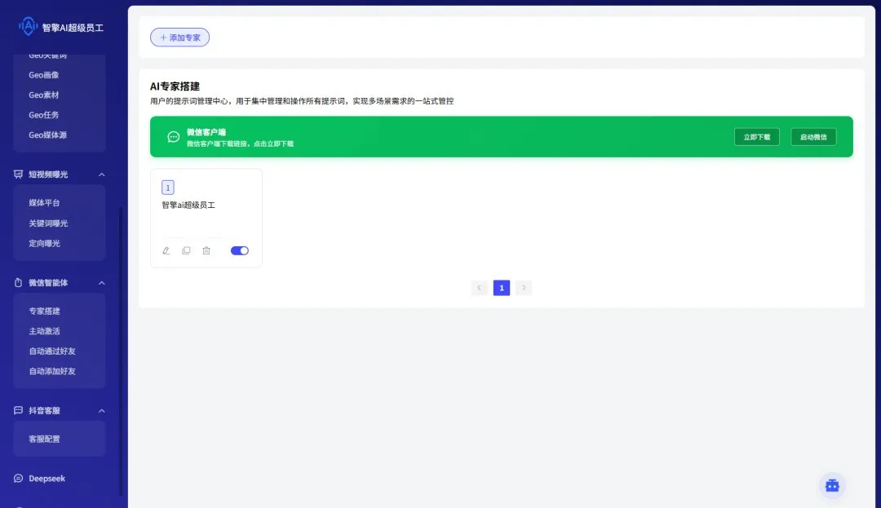Click the Deepseek chat icon in sidebar
This screenshot has height=508, width=881.
pyautogui.click(x=19, y=479)
